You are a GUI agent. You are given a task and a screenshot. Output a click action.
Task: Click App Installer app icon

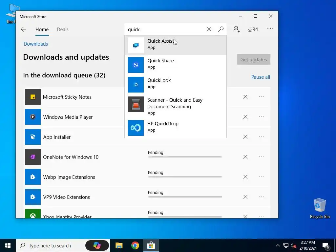click(x=33, y=137)
